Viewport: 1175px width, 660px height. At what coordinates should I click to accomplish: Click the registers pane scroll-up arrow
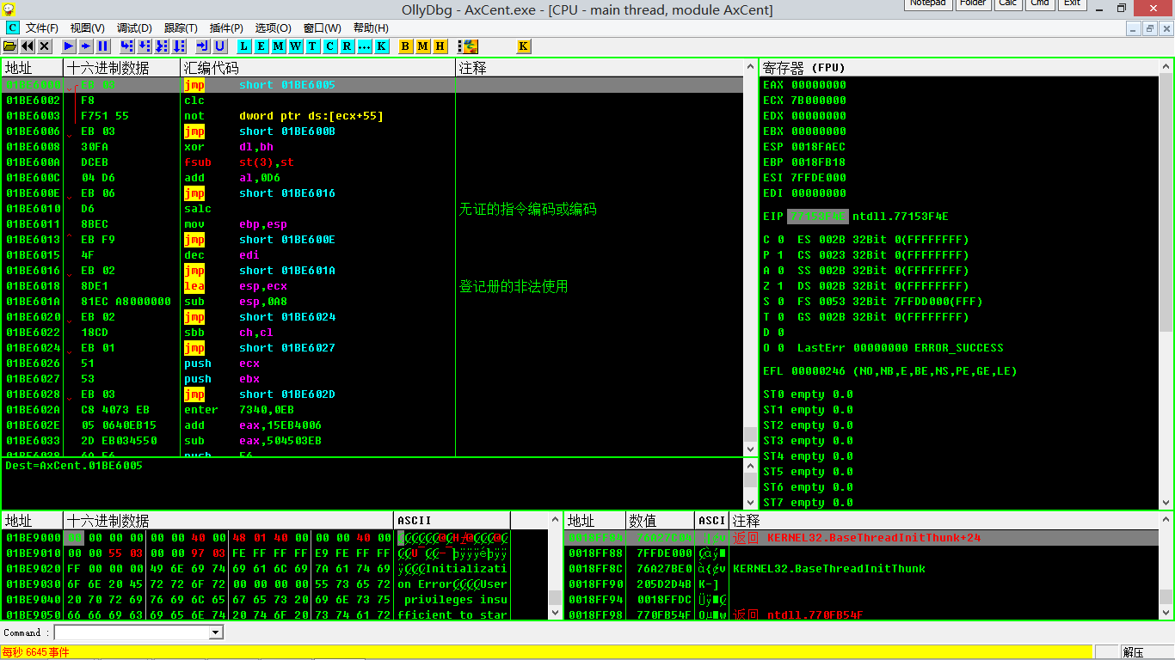click(x=1166, y=68)
